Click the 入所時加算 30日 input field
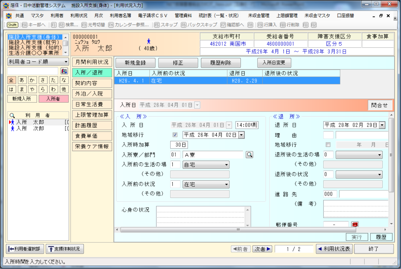The image size is (401, 269). 179,145
